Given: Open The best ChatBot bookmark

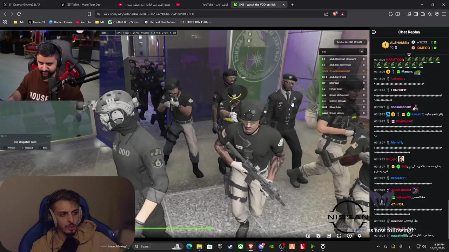Looking at the screenshot, I should [160, 22].
